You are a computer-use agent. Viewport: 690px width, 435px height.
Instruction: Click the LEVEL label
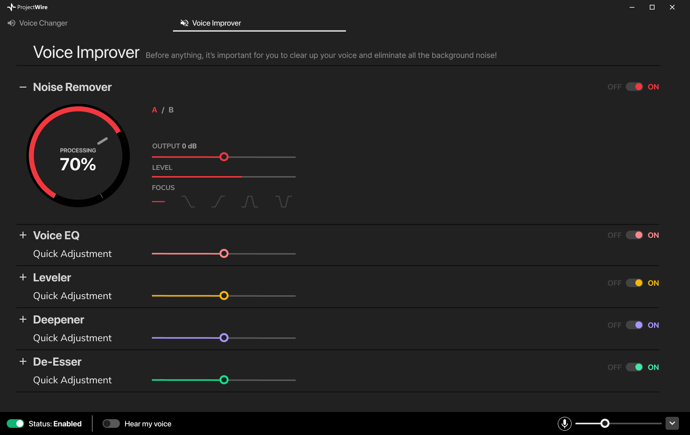point(162,167)
